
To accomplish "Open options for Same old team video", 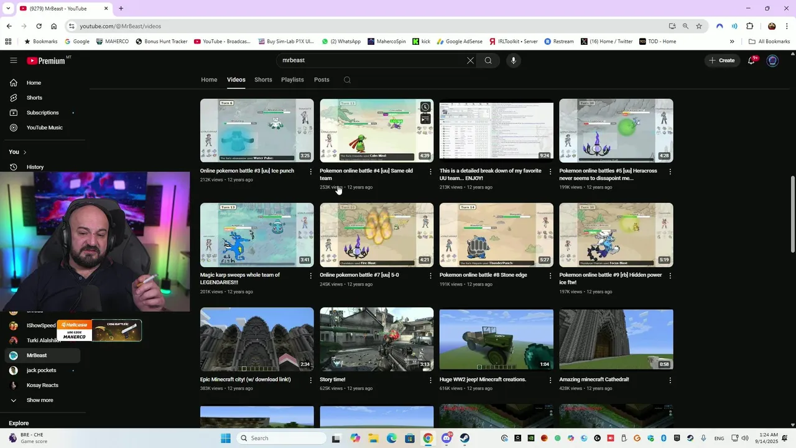I will [430, 172].
